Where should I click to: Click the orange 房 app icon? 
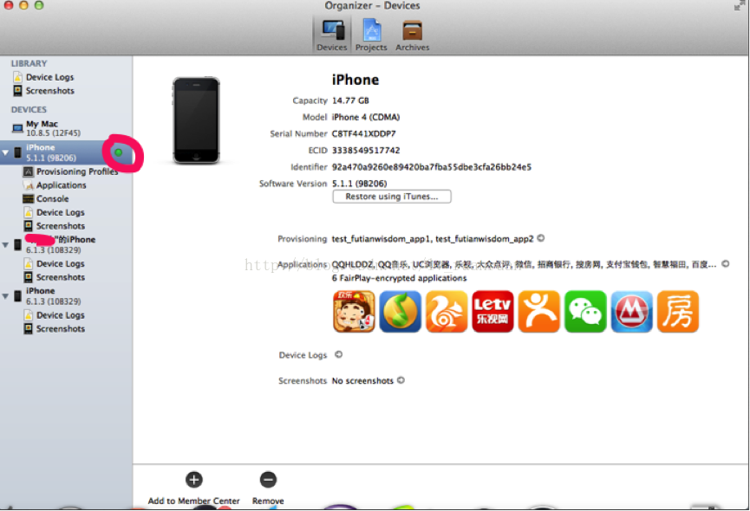[x=678, y=312]
